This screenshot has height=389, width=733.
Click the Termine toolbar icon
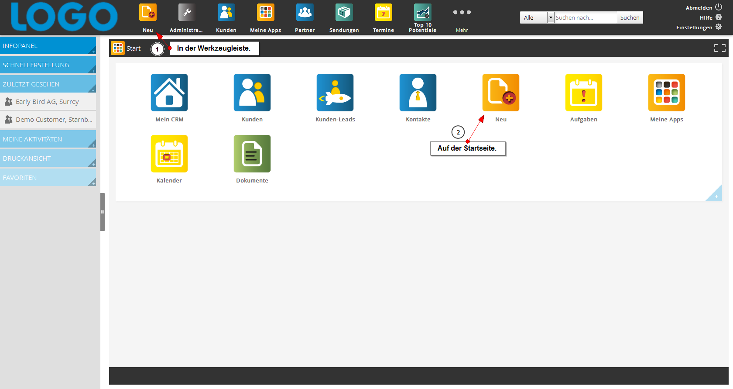click(383, 13)
